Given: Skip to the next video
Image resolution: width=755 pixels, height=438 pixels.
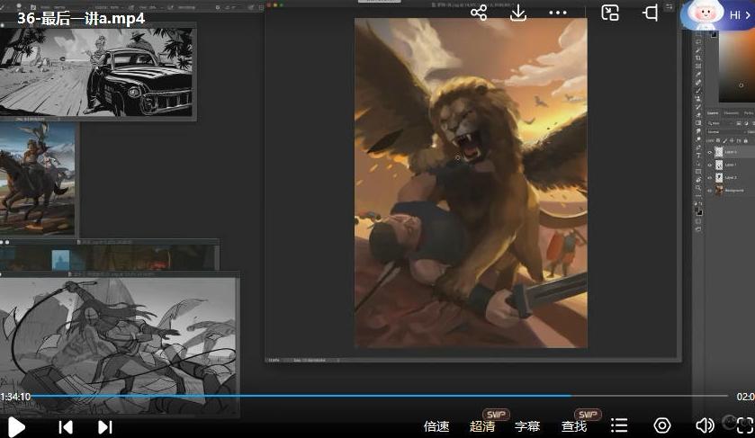Looking at the screenshot, I should tap(104, 426).
